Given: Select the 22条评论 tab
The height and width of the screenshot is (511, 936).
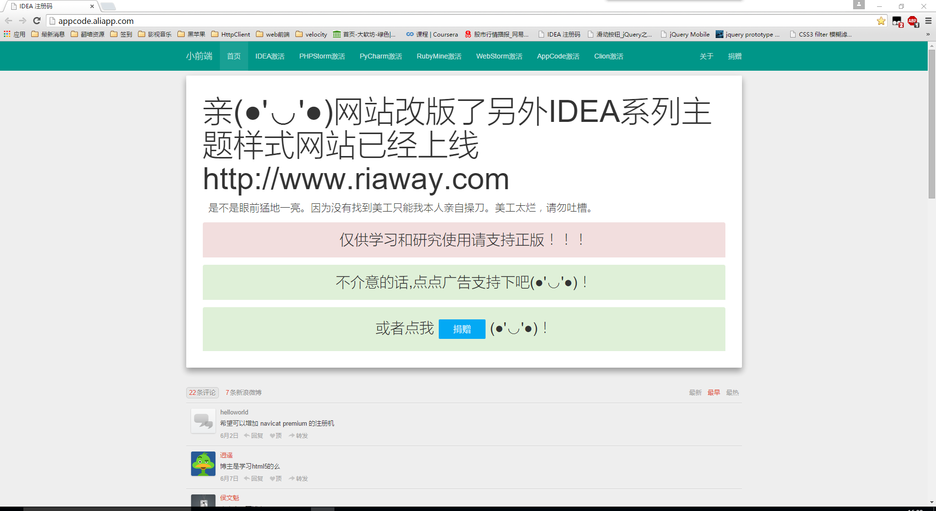Looking at the screenshot, I should click(x=202, y=393).
